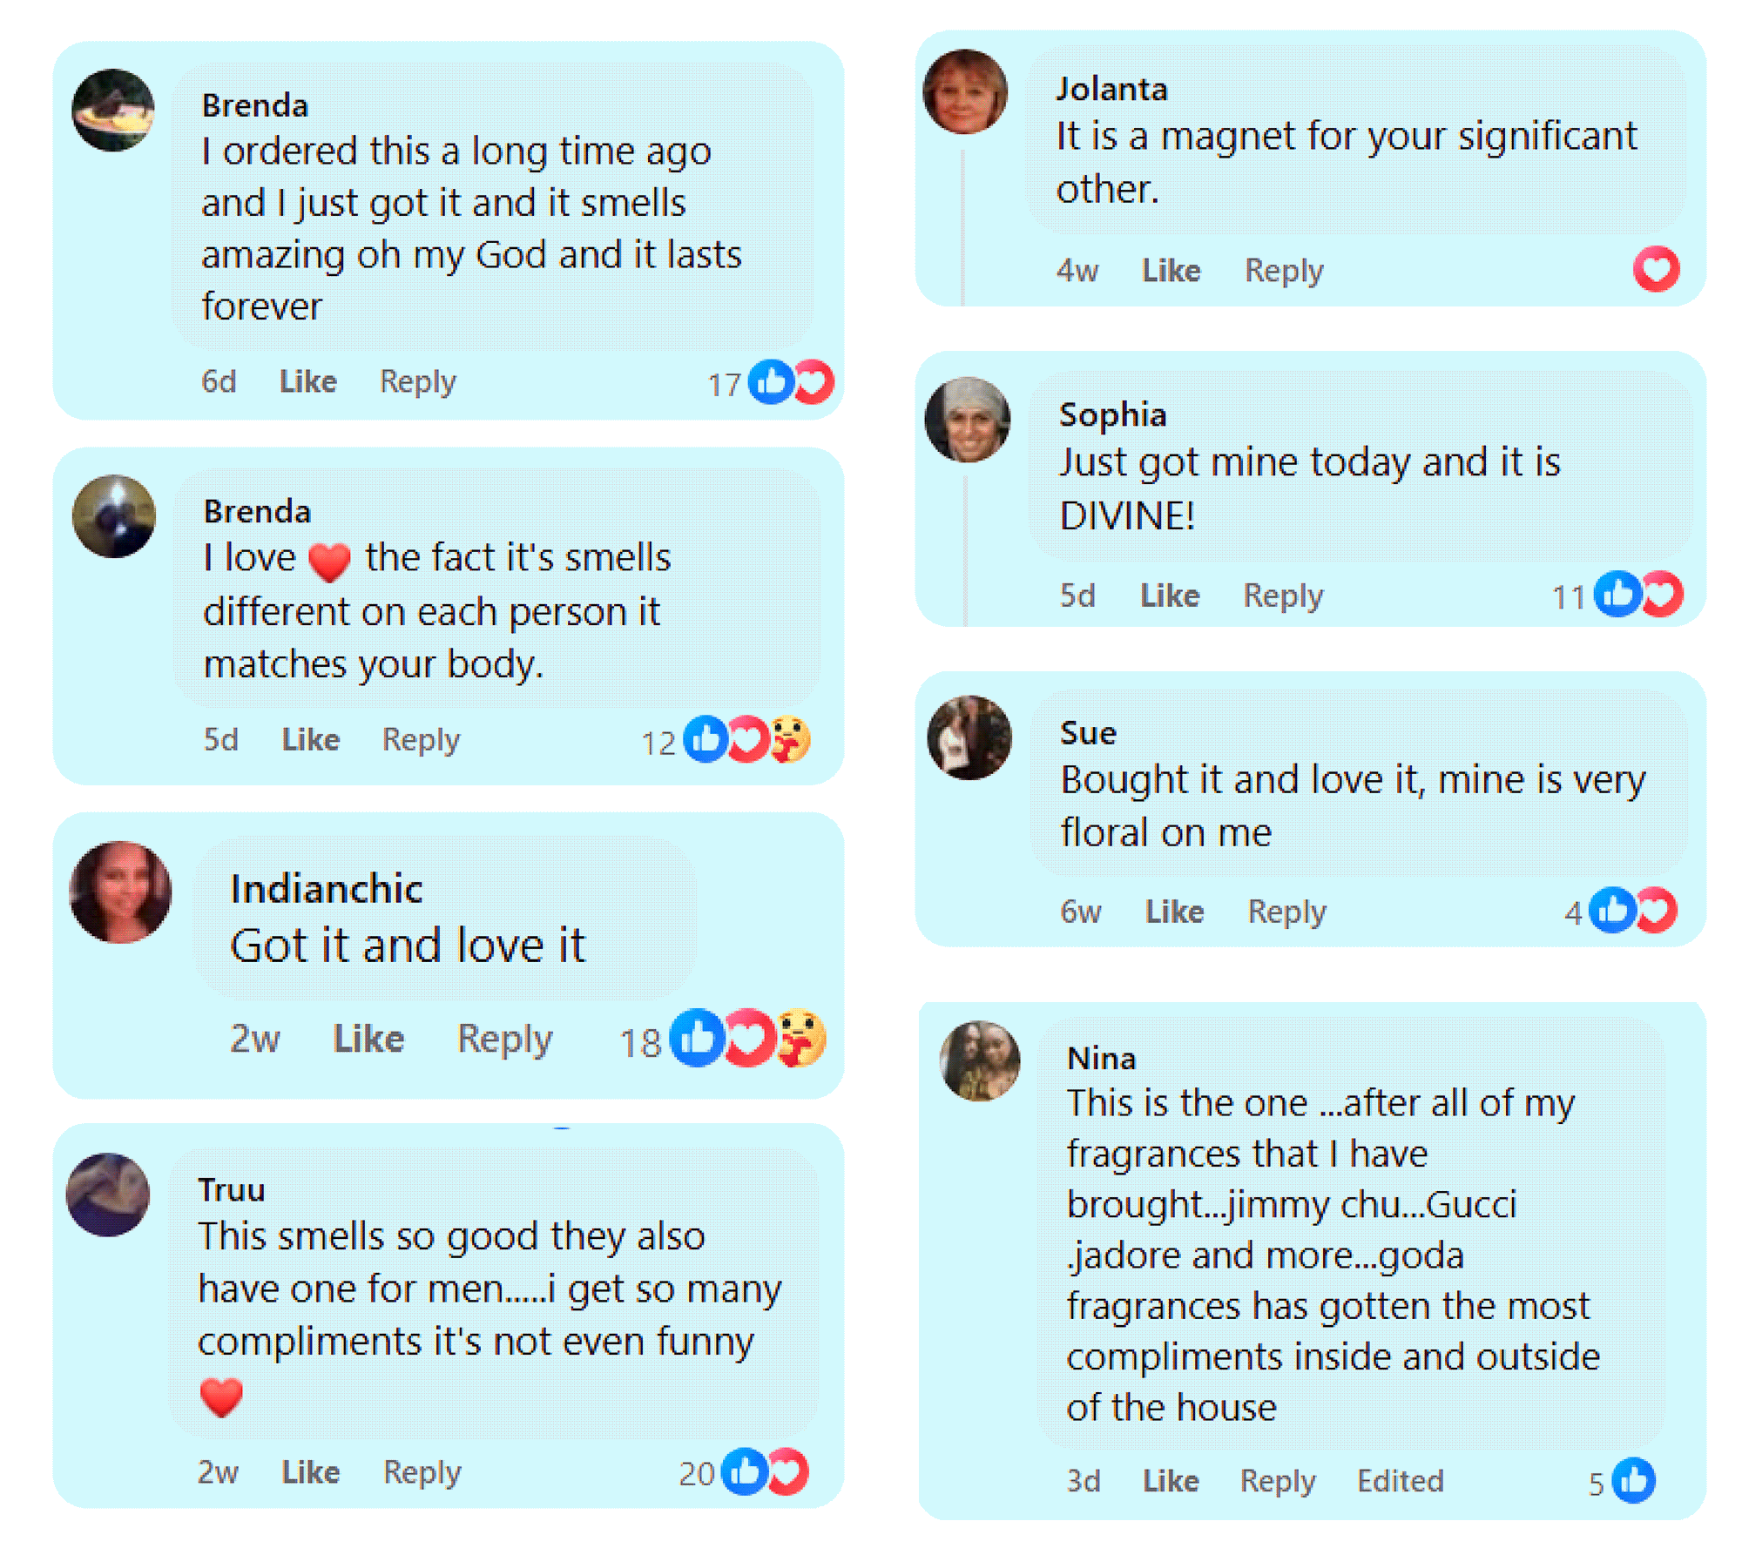View reaction icons on Sue's comment
Screen dimensions: 1742x1548
click(x=1632, y=911)
